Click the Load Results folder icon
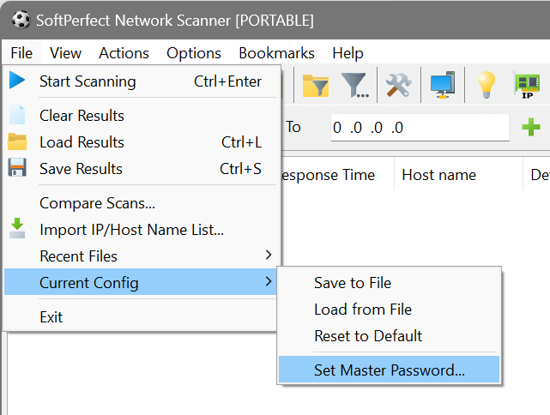Viewport: 550px width, 415px height. 17,141
